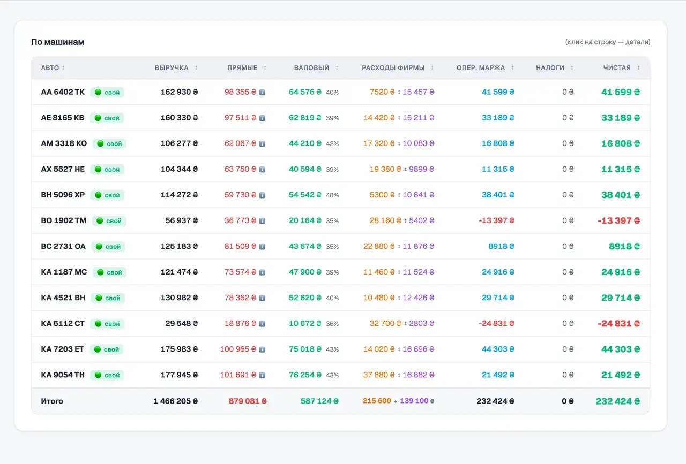Click green dot in AA 6402 TK badge
686x464 pixels.
[98, 92]
